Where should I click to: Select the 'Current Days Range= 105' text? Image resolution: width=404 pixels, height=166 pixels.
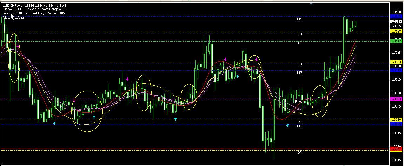pos(45,13)
